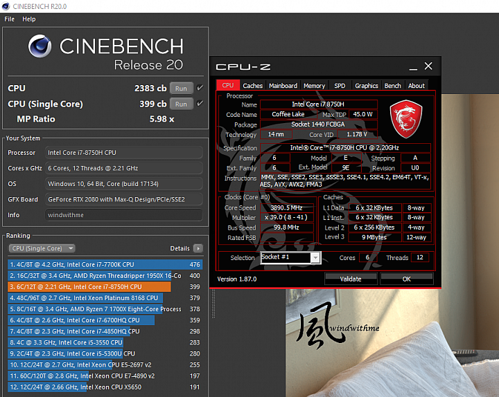Switch to the SPD tab
Screen dimensions: 499x397
[x=340, y=86]
